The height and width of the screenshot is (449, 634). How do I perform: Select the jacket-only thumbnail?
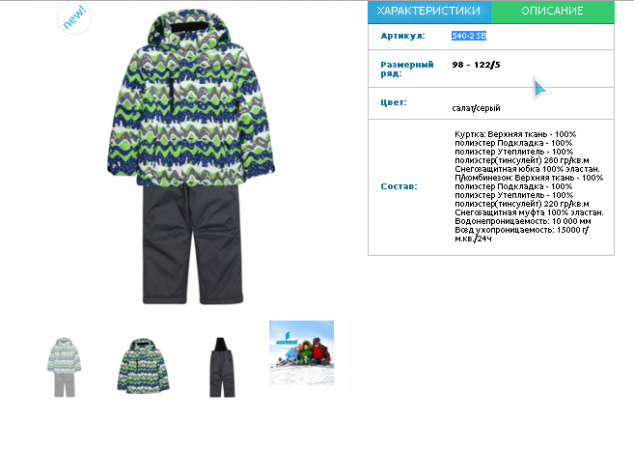point(143,367)
